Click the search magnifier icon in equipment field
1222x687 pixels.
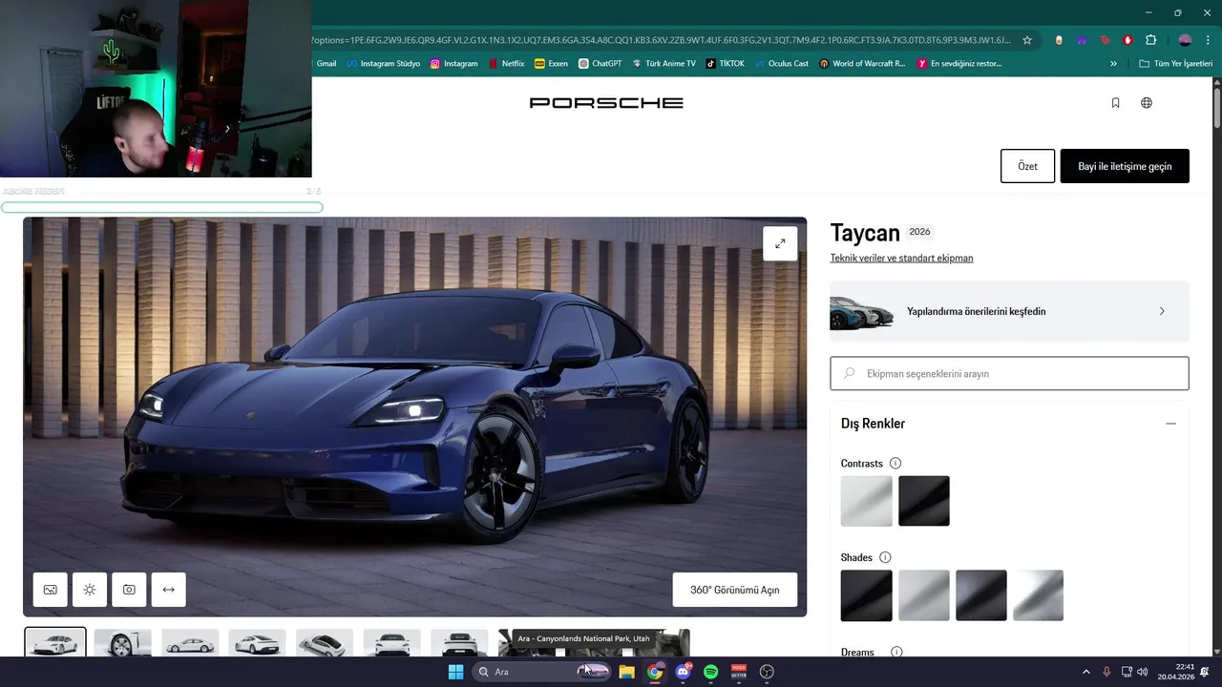pyautogui.click(x=849, y=374)
